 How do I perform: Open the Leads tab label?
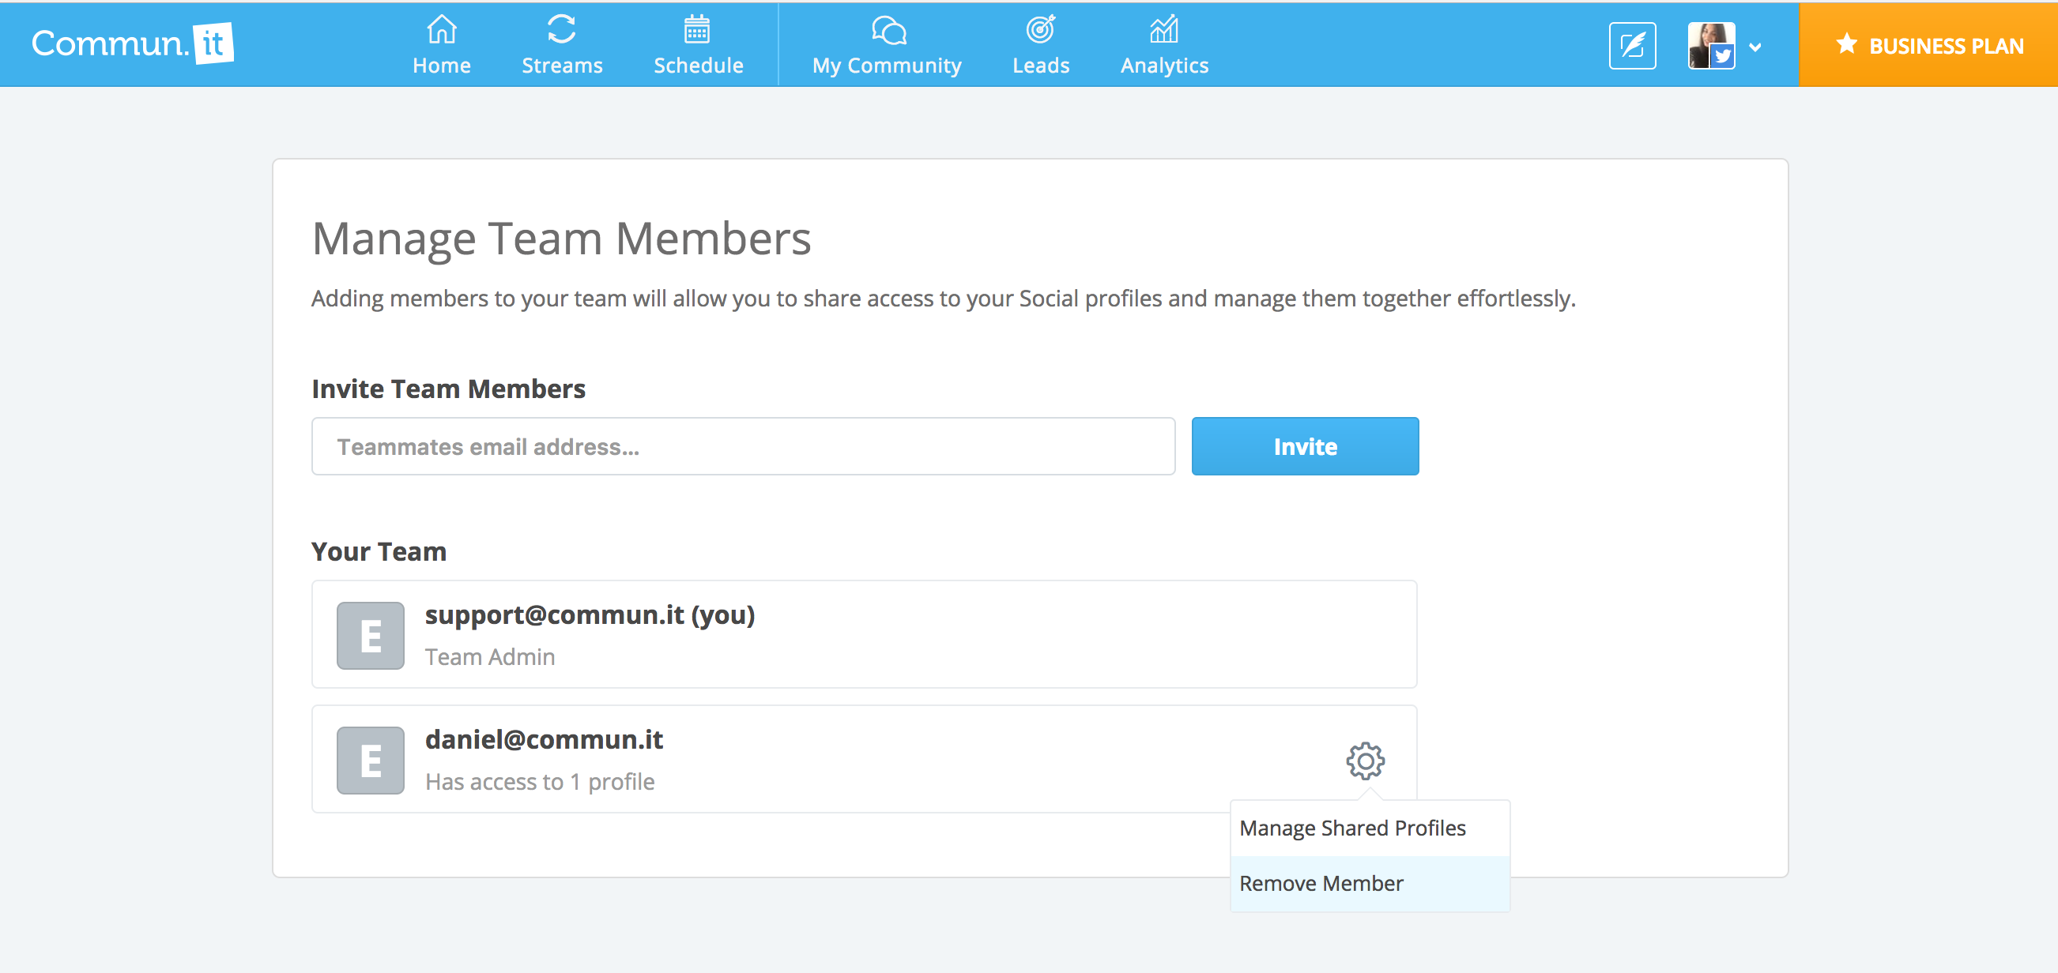(x=1041, y=66)
